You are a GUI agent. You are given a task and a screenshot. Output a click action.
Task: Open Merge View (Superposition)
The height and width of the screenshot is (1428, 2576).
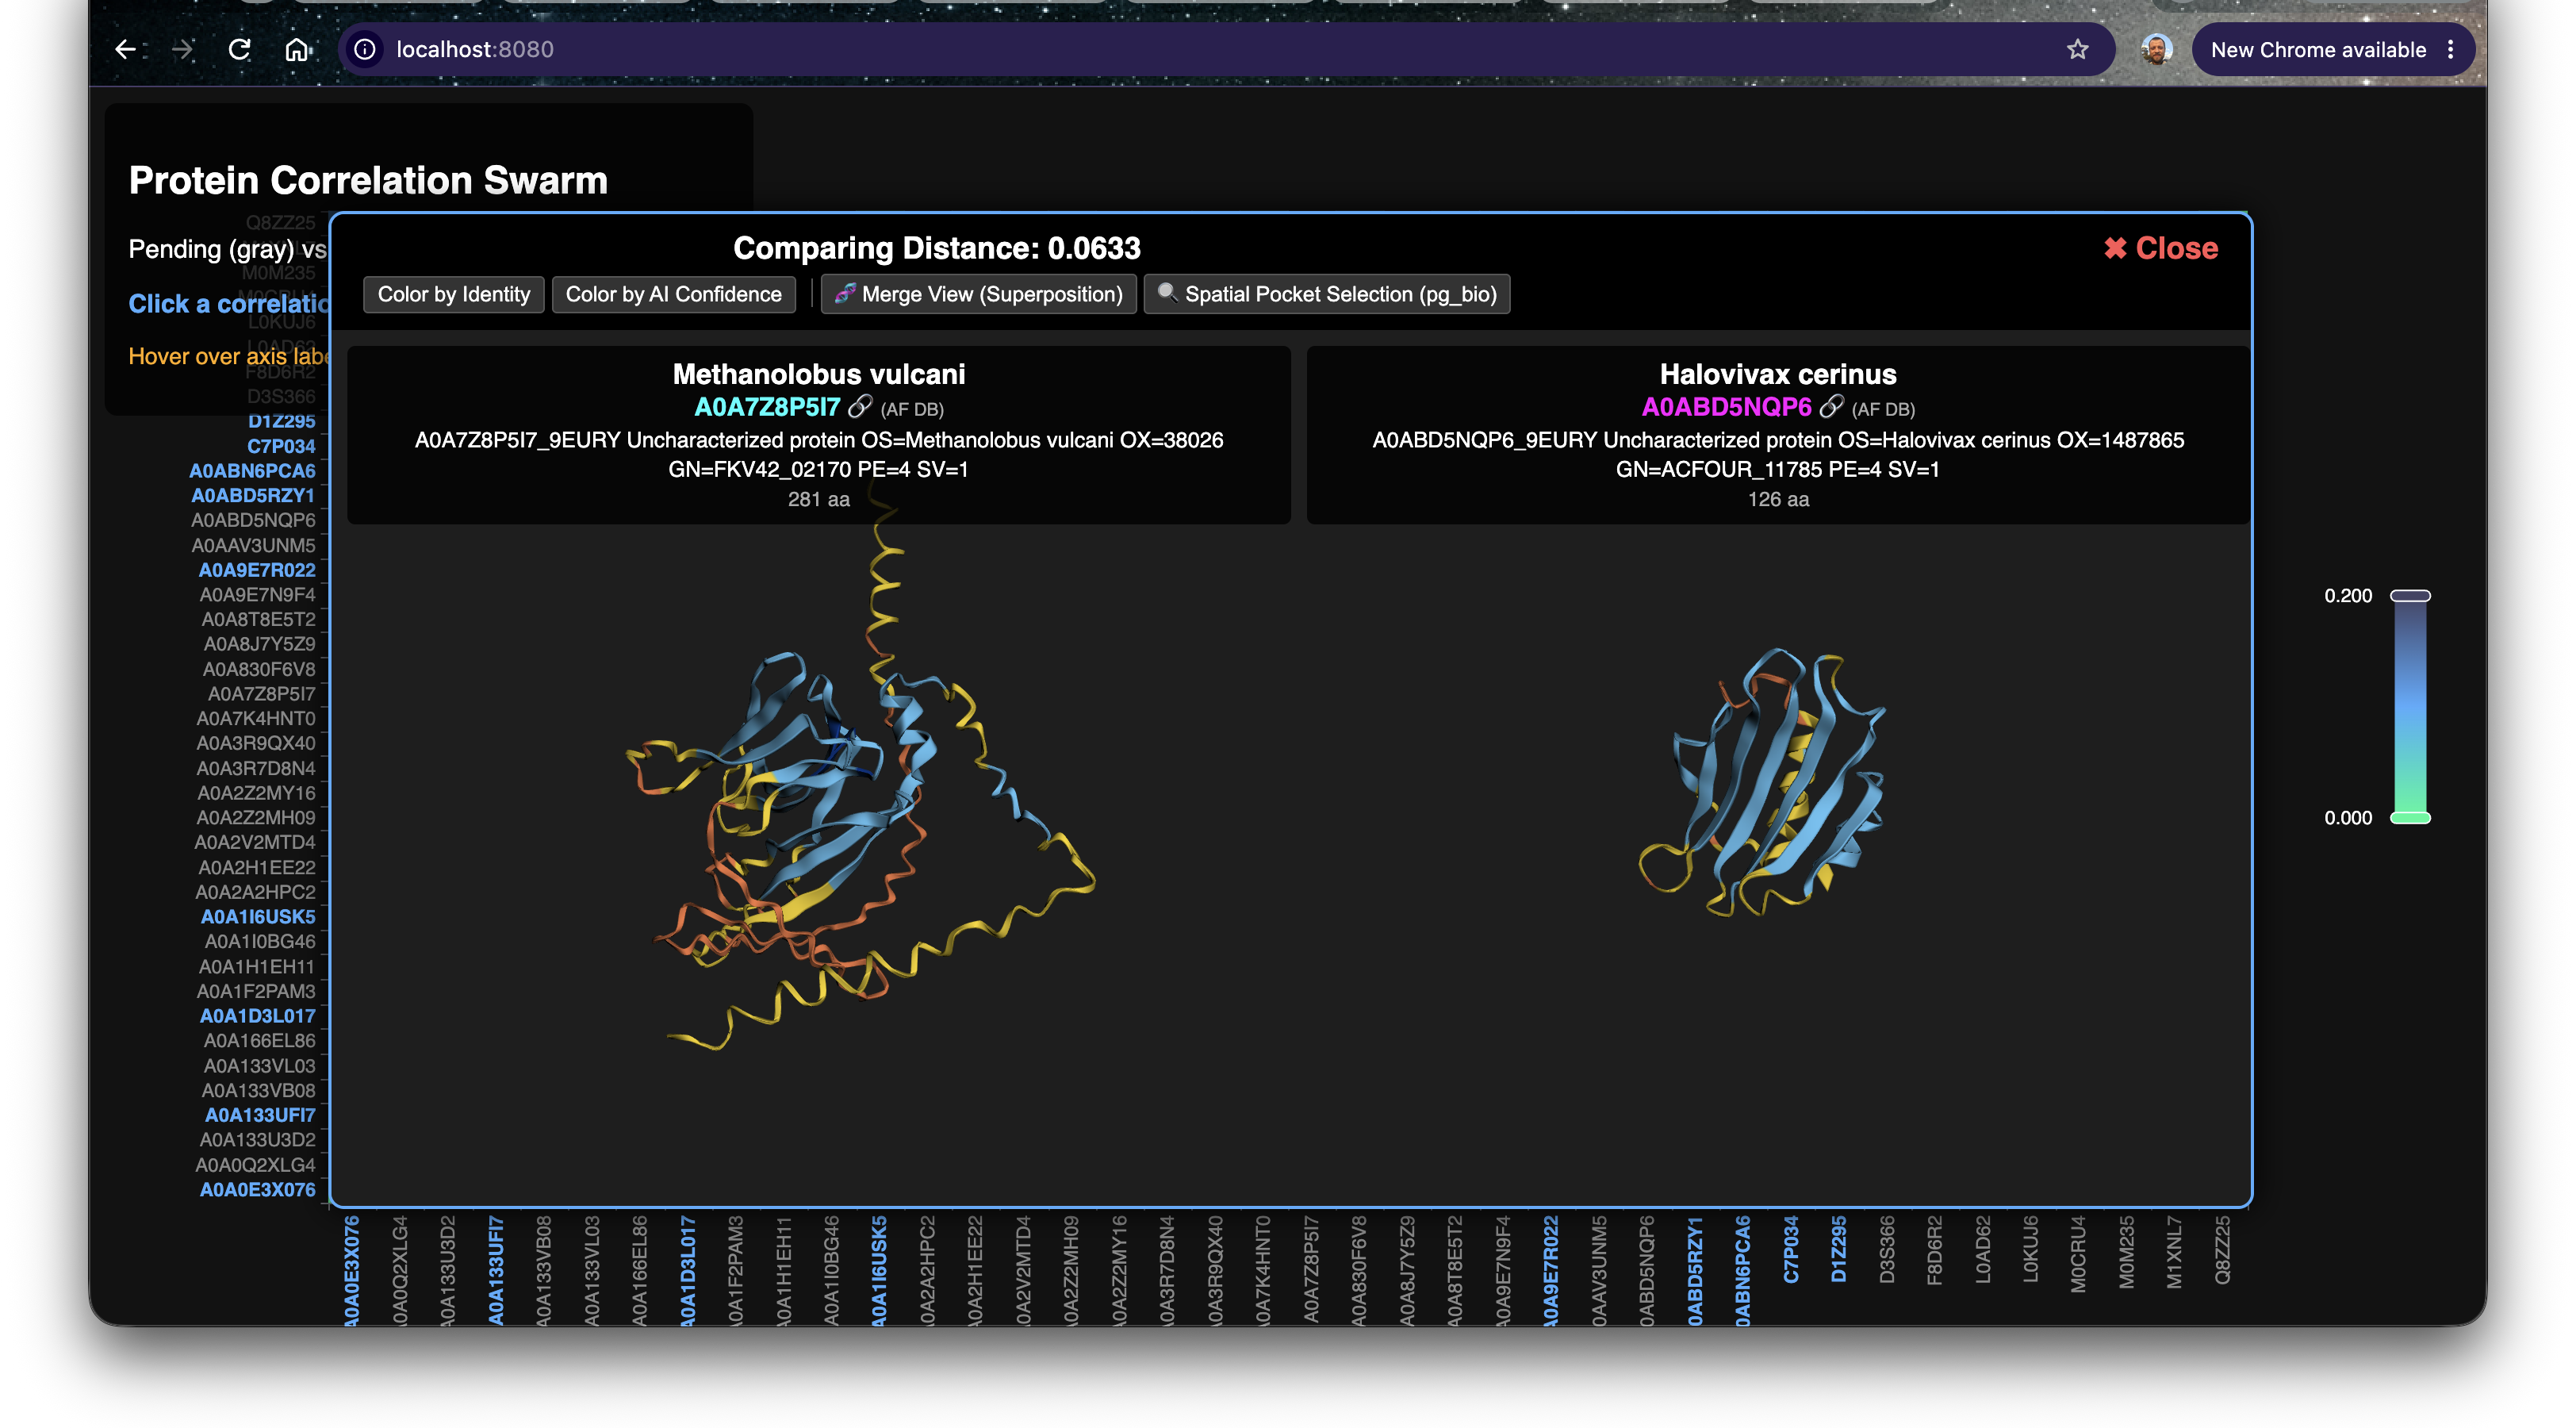point(978,294)
